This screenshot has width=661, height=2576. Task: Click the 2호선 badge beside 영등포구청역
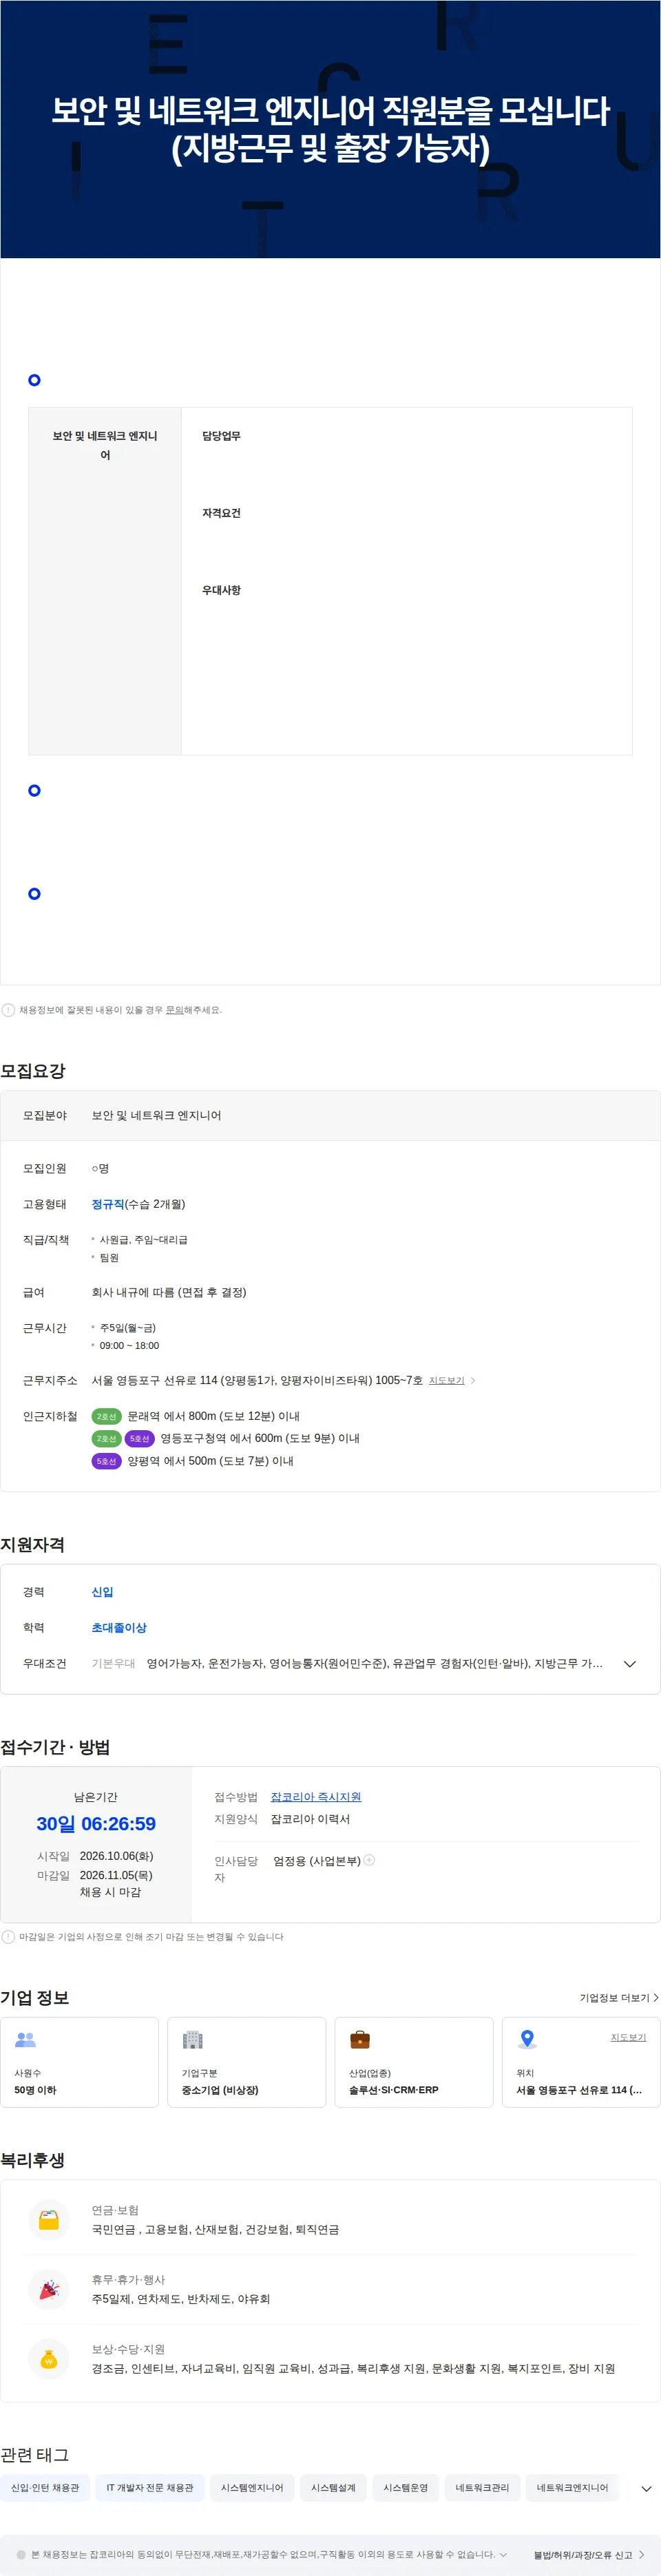tap(106, 1438)
